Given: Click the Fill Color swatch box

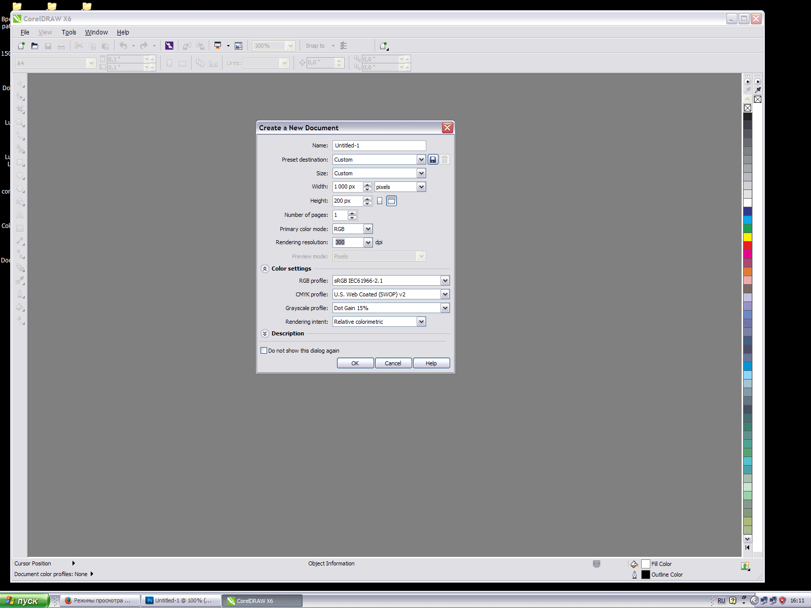Looking at the screenshot, I should point(646,564).
